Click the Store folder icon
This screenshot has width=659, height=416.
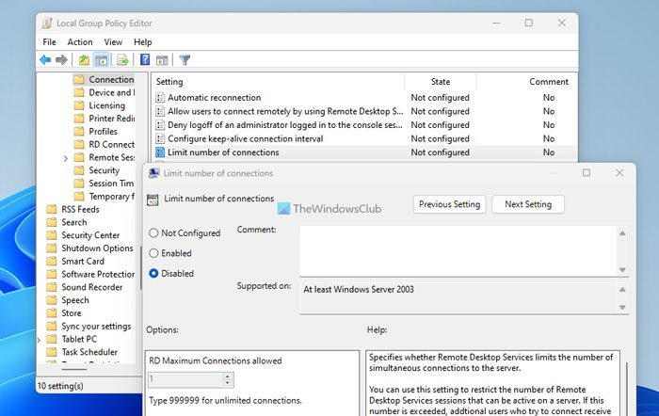coord(51,313)
